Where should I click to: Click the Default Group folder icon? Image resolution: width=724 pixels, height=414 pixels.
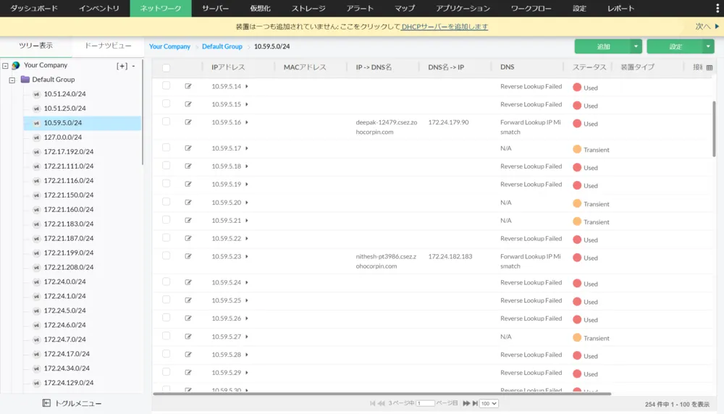click(x=25, y=80)
